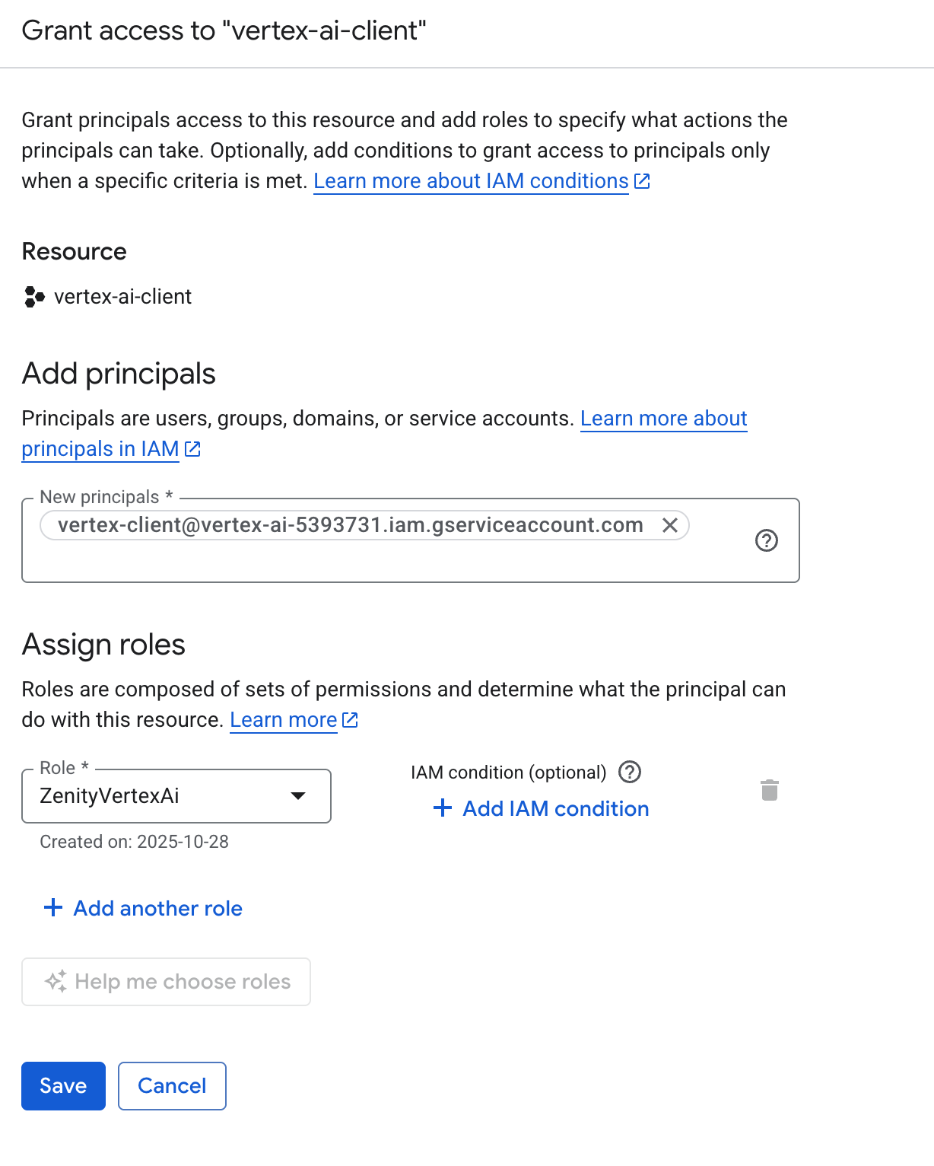Focus the New principals input field

380,562
